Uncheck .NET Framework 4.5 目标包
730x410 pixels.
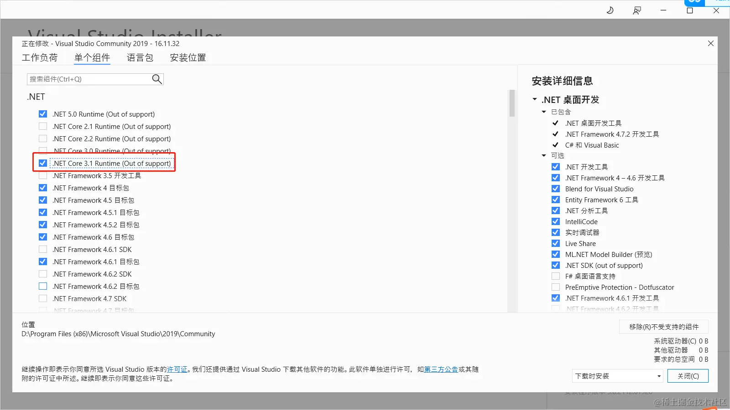(x=42, y=200)
